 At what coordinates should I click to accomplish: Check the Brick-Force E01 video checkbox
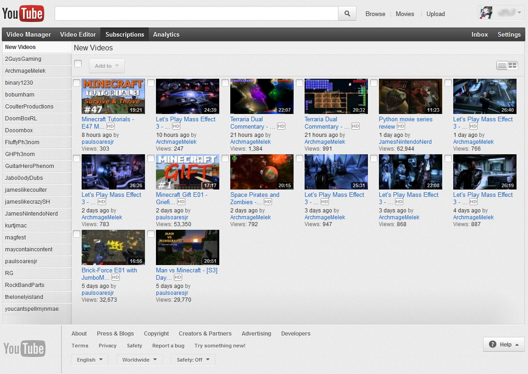pyautogui.click(x=77, y=234)
